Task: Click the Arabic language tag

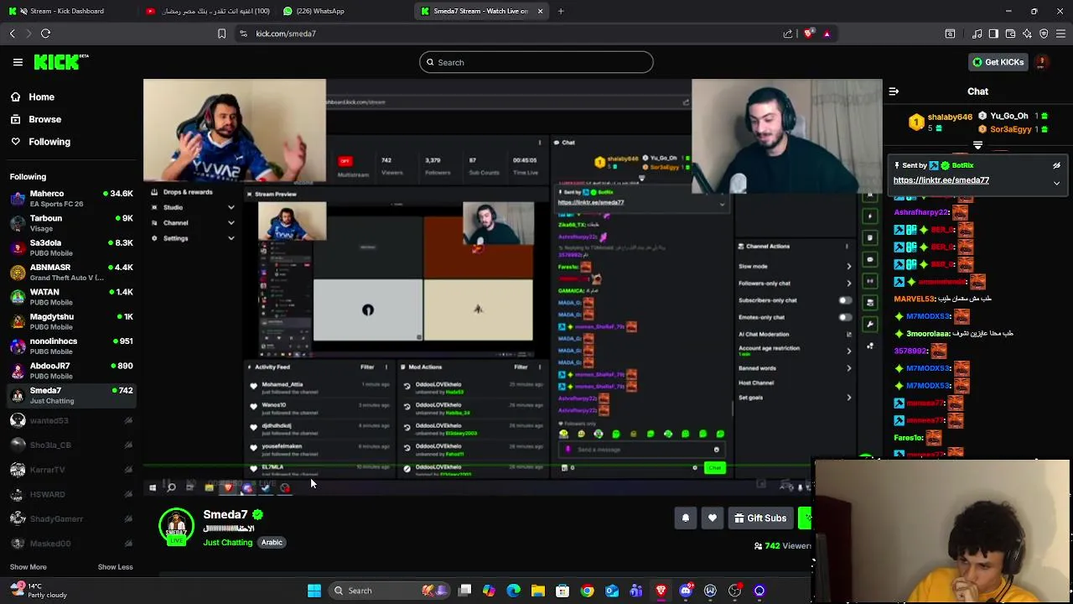Action: (x=272, y=543)
